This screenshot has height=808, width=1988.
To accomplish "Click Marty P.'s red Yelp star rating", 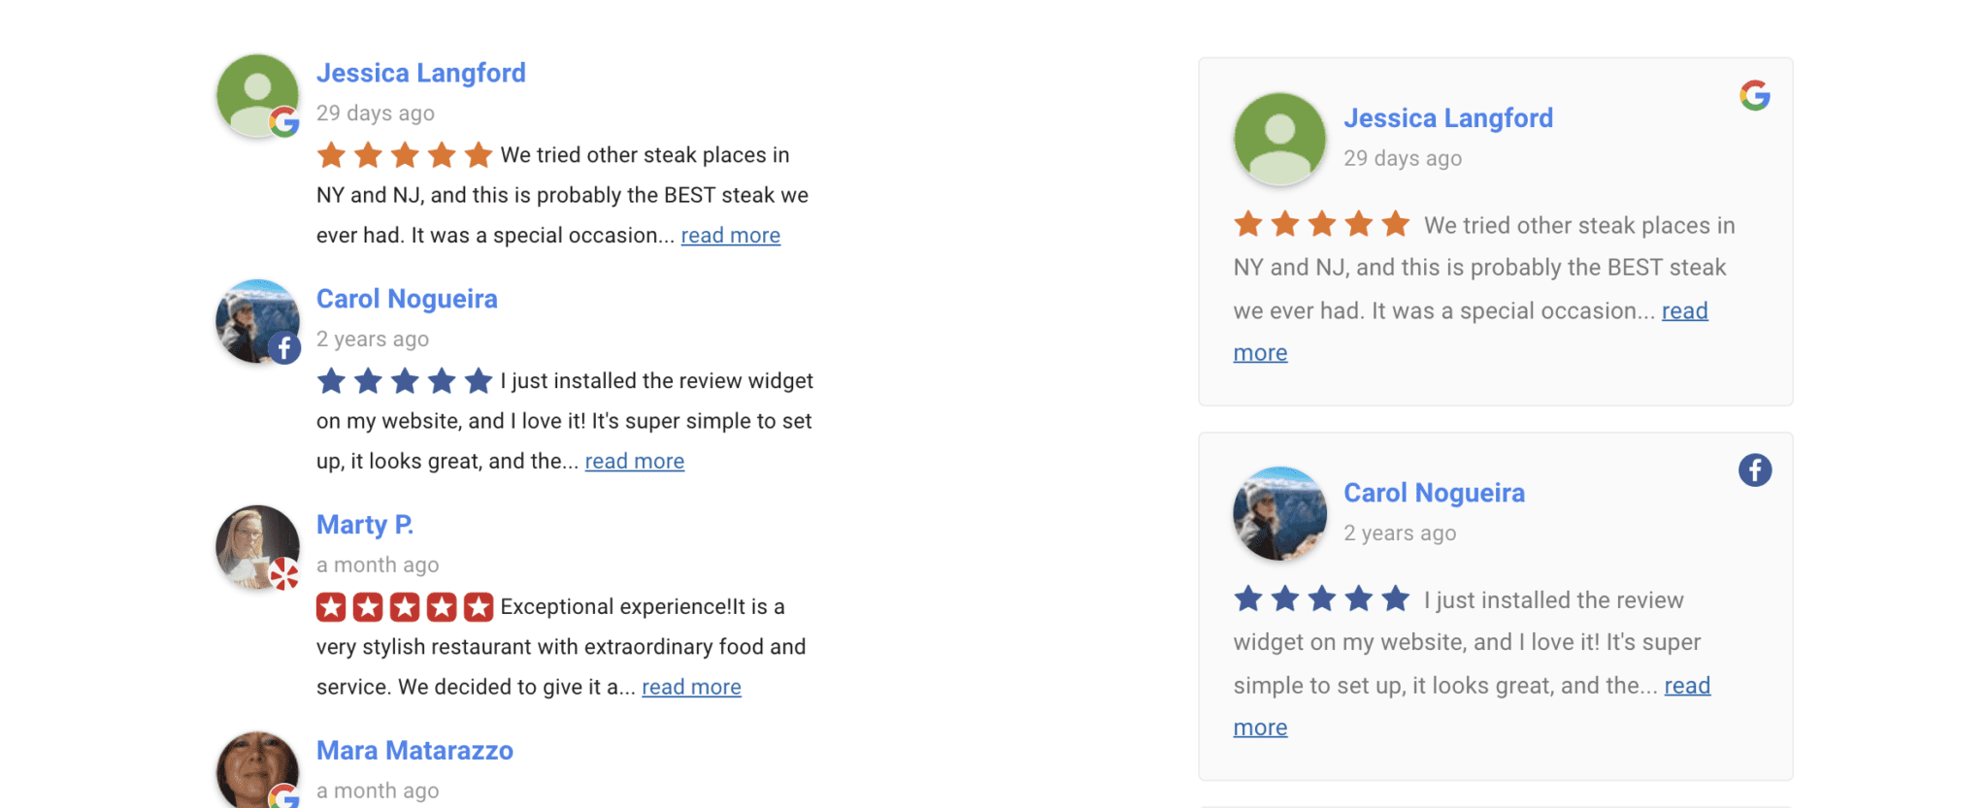I will pyautogui.click(x=405, y=607).
